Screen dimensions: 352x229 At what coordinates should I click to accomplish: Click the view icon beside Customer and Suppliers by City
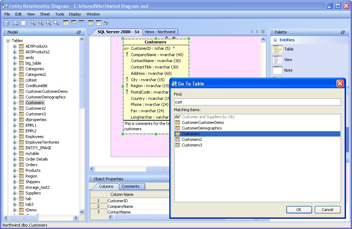(x=177, y=117)
